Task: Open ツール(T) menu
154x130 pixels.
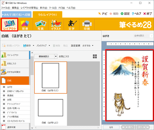Action: coord(53,8)
